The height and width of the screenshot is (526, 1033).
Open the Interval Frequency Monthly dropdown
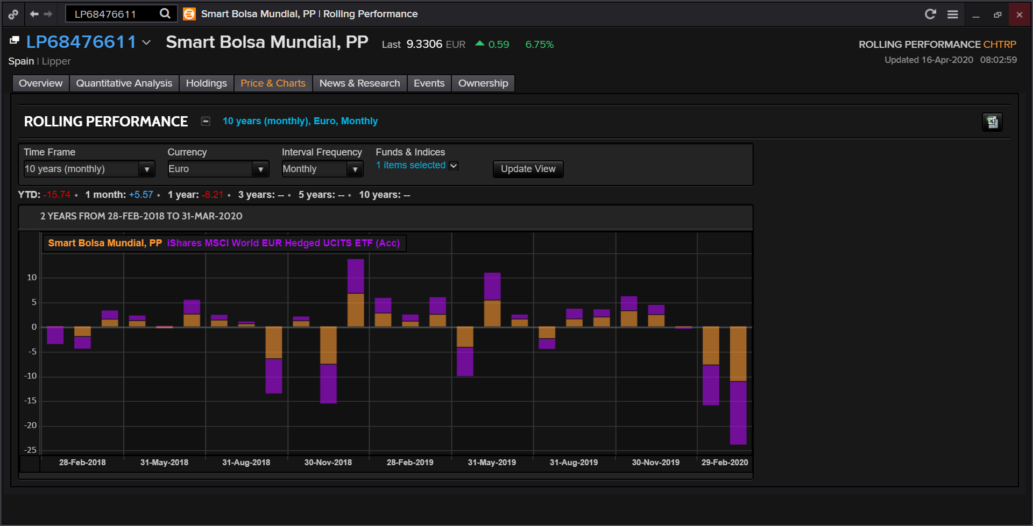tap(322, 169)
